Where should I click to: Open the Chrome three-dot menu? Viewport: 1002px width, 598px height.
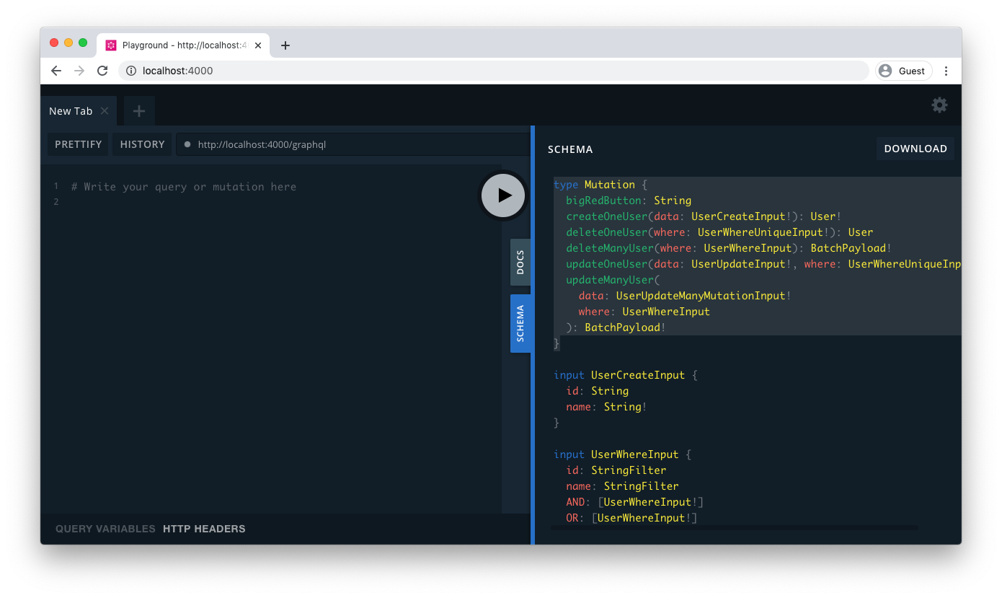946,71
